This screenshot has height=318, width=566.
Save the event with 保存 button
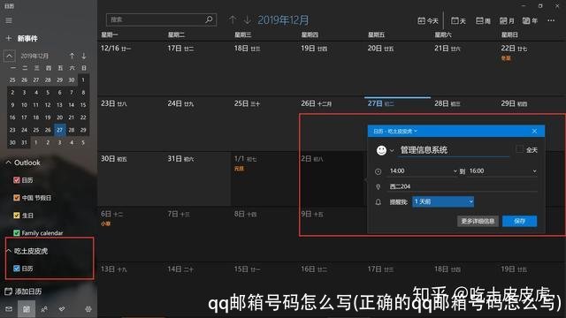[519, 221]
